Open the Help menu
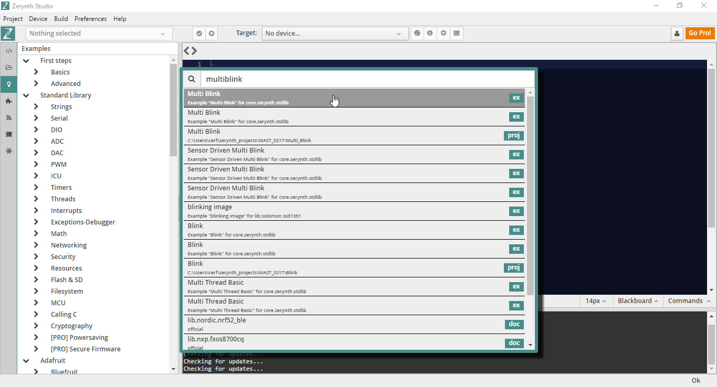This screenshot has width=717, height=387. click(x=120, y=19)
